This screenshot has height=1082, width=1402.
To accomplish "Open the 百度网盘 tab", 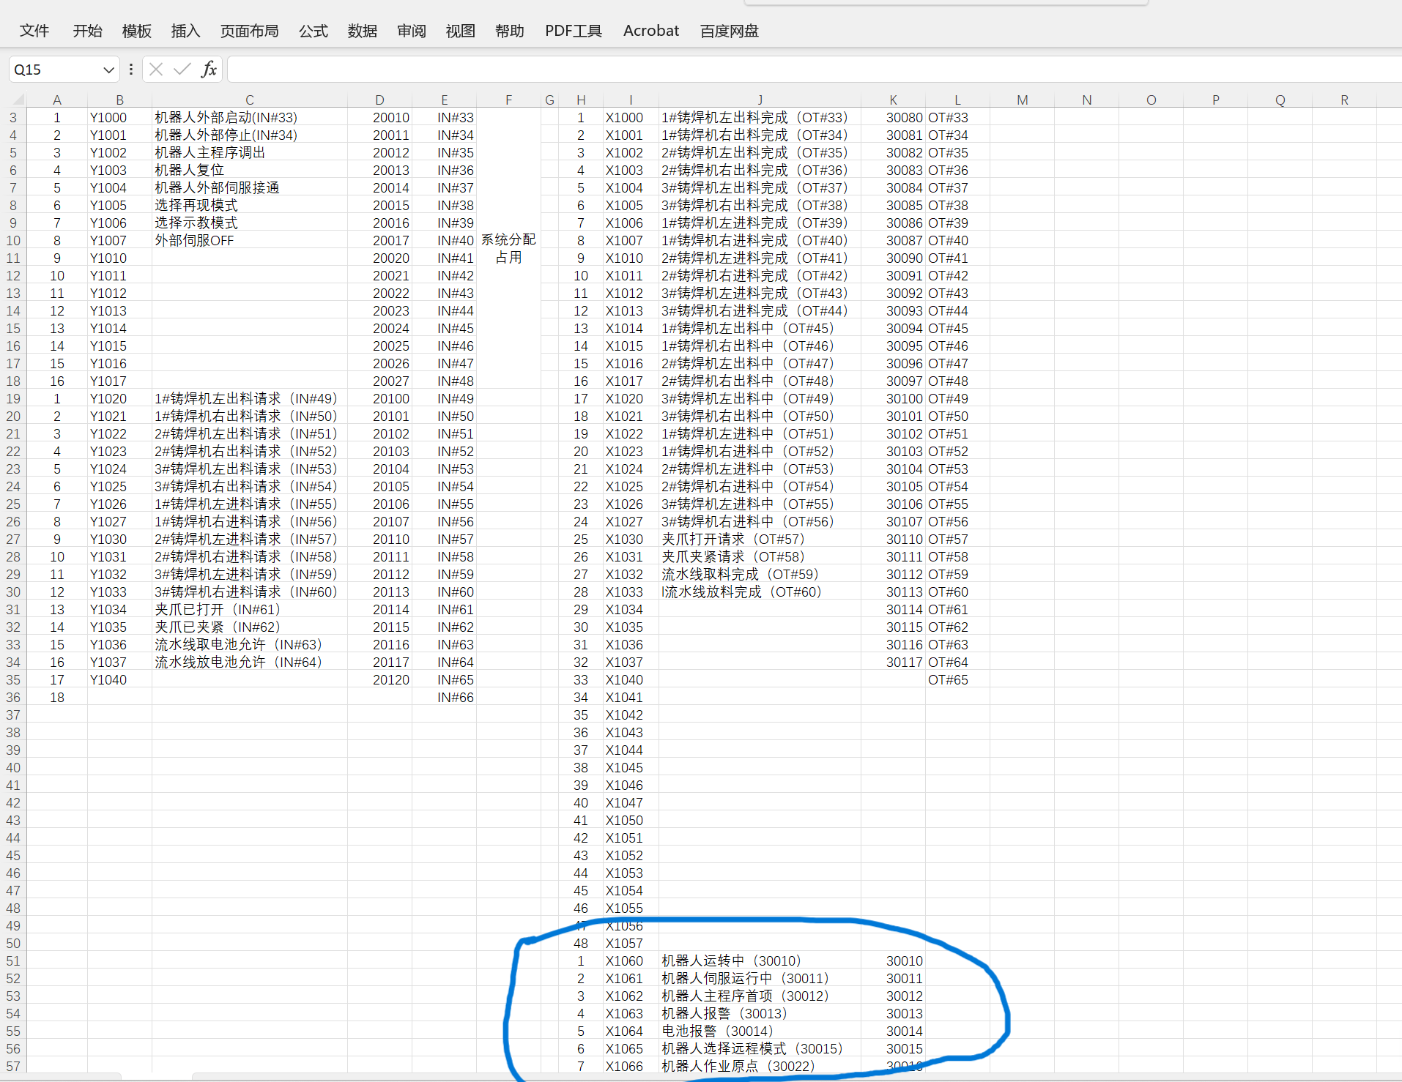I will 729,31.
